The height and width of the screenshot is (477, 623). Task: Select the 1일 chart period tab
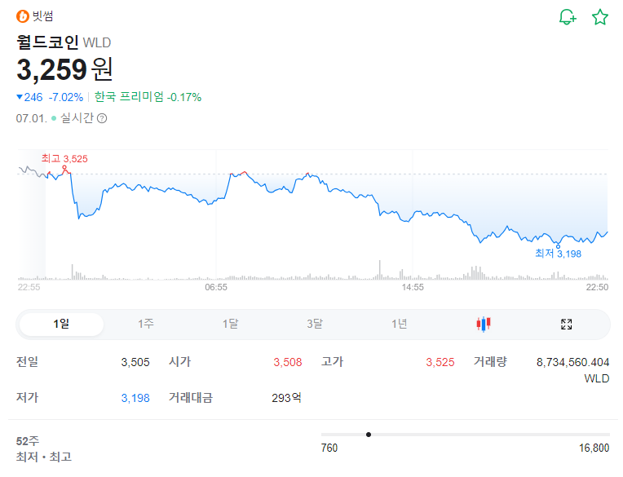coord(62,324)
